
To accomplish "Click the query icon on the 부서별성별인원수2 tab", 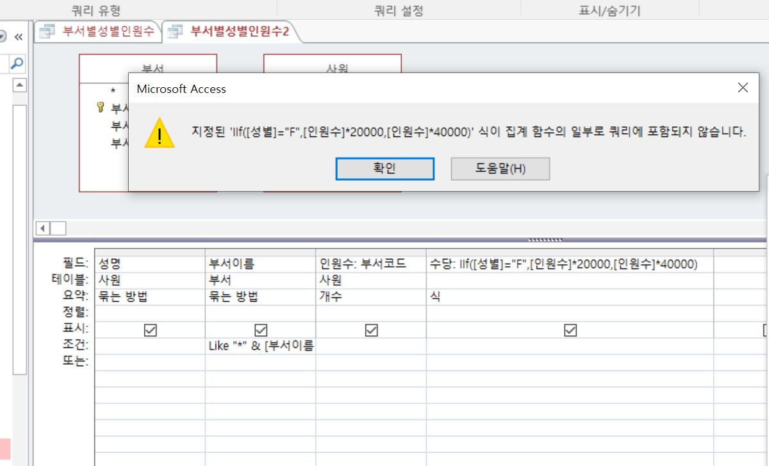I will coord(175,32).
